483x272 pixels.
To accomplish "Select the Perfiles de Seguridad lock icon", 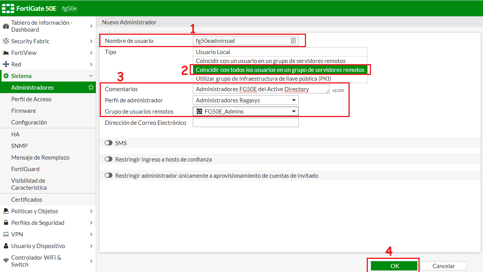I will (6, 223).
